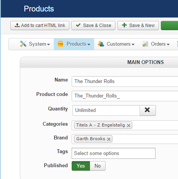
Task: Remove the Titels A - Z Engelstalig category
Action: click(128, 125)
